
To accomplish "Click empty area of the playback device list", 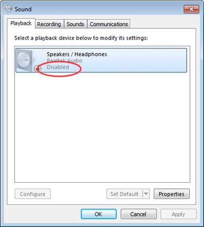I will click(x=102, y=127).
